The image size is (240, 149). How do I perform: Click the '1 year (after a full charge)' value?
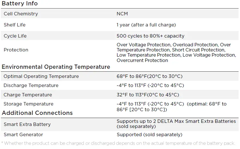(x=146, y=25)
